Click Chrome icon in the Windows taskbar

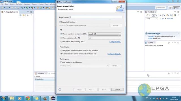coord(28,98)
